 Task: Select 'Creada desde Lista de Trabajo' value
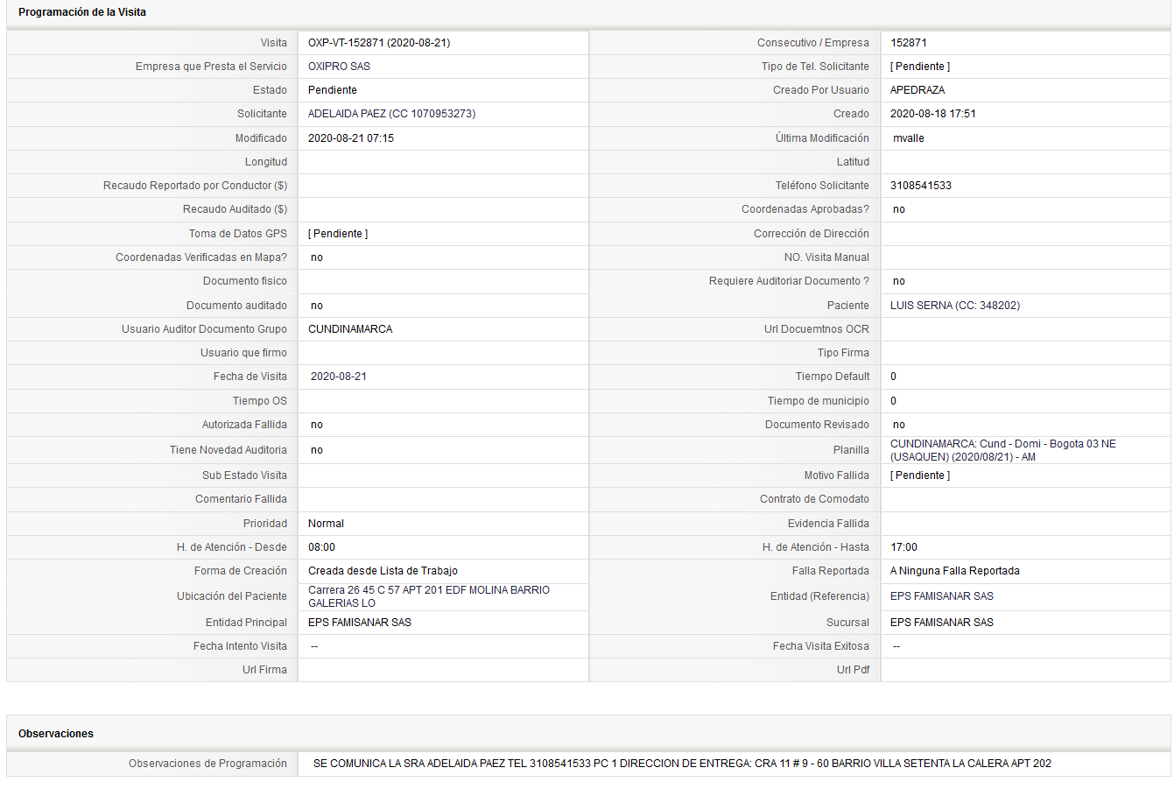click(383, 571)
